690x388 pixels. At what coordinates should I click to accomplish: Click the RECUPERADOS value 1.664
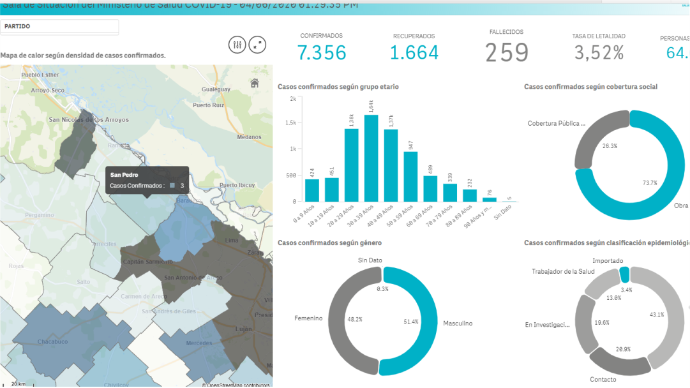(414, 53)
